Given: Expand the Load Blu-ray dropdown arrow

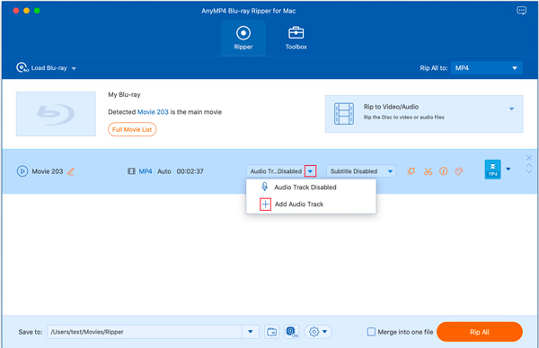Looking at the screenshot, I should (74, 68).
